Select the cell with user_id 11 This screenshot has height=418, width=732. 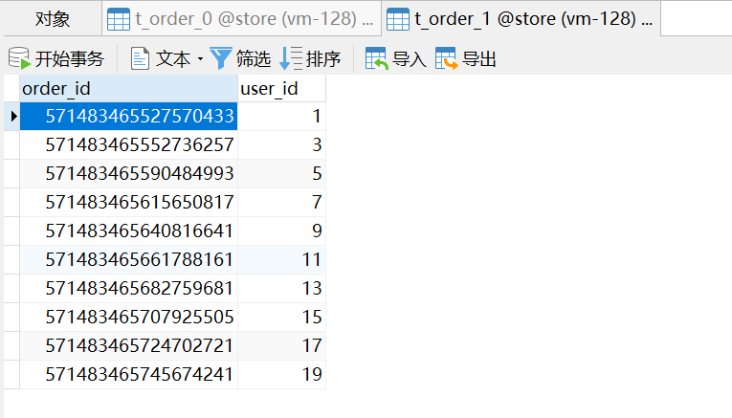281,260
